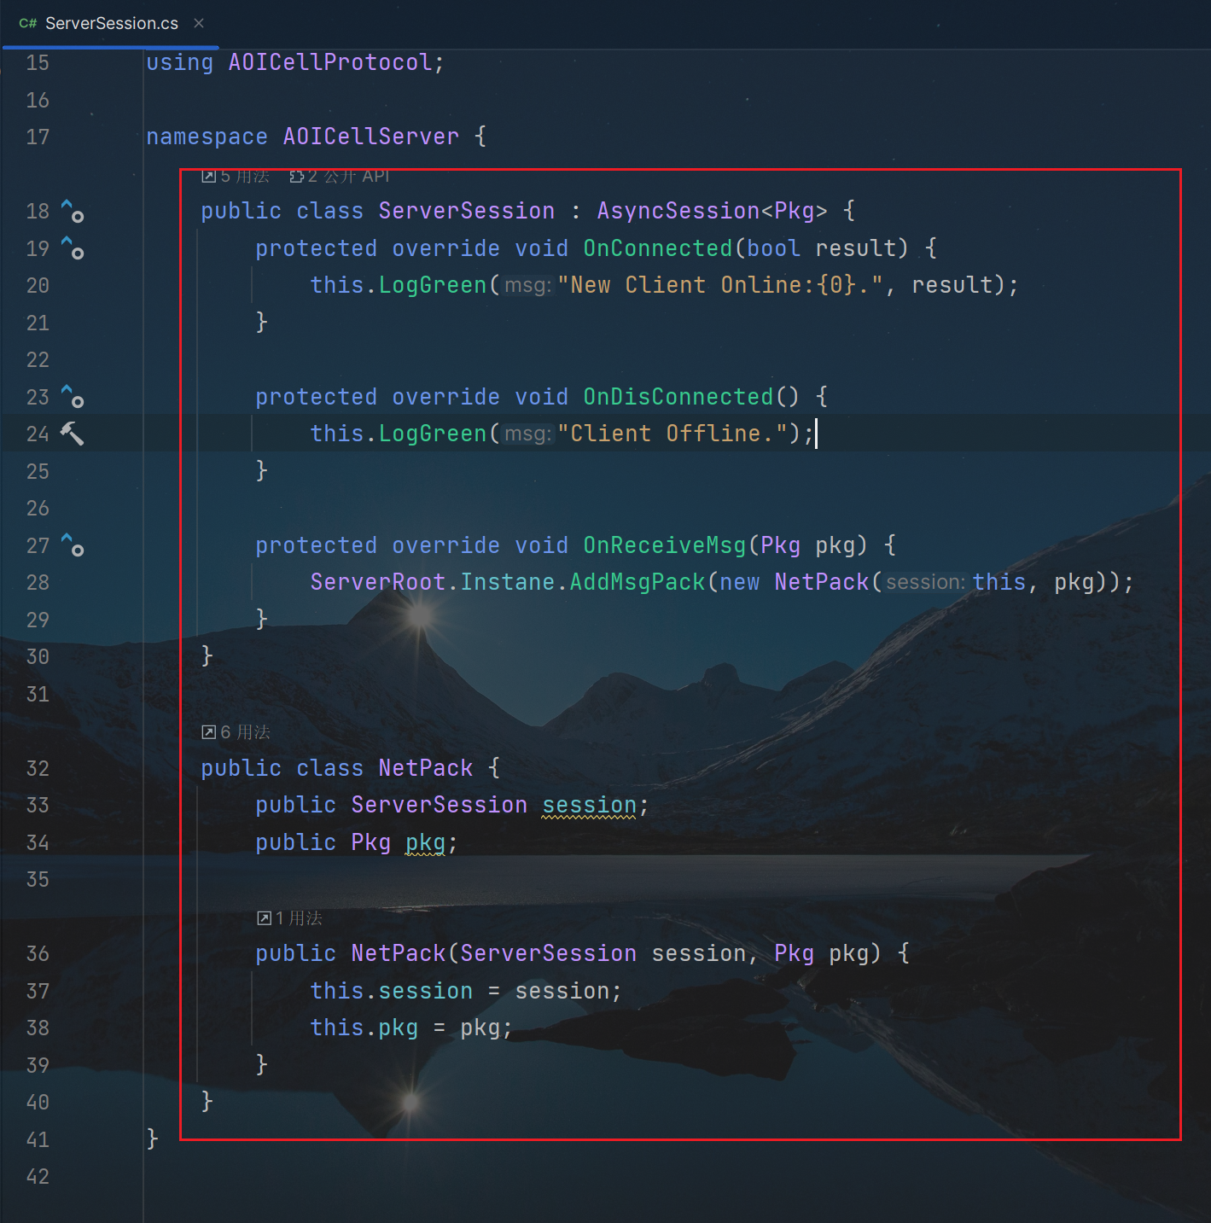Click 'LogGreen' call on line 20
This screenshot has width=1211, height=1223.
433,285
